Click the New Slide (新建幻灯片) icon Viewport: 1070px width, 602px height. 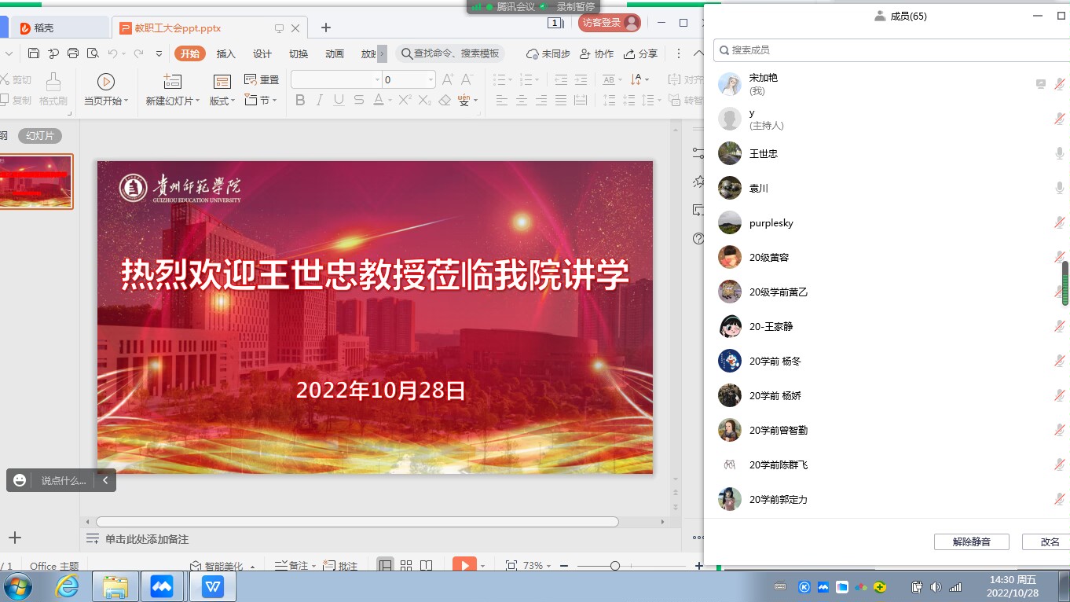pyautogui.click(x=172, y=82)
